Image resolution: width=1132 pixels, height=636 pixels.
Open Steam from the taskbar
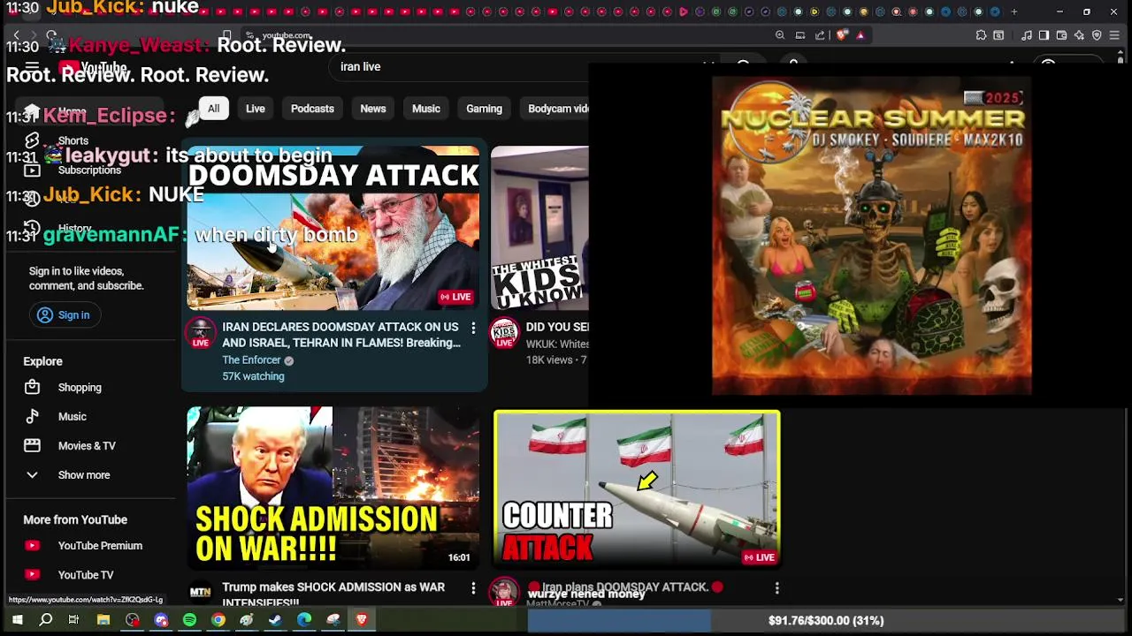[275, 620]
